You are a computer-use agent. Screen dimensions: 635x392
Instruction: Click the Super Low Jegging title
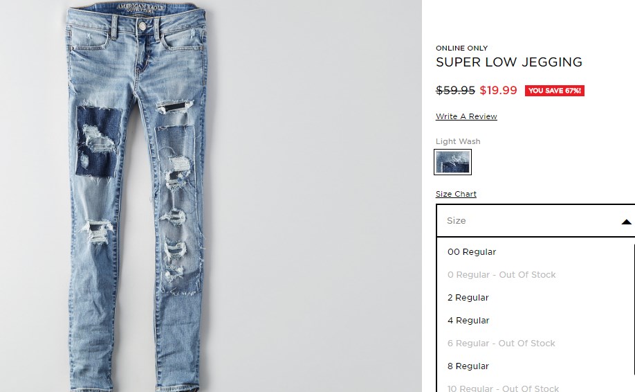coord(509,62)
